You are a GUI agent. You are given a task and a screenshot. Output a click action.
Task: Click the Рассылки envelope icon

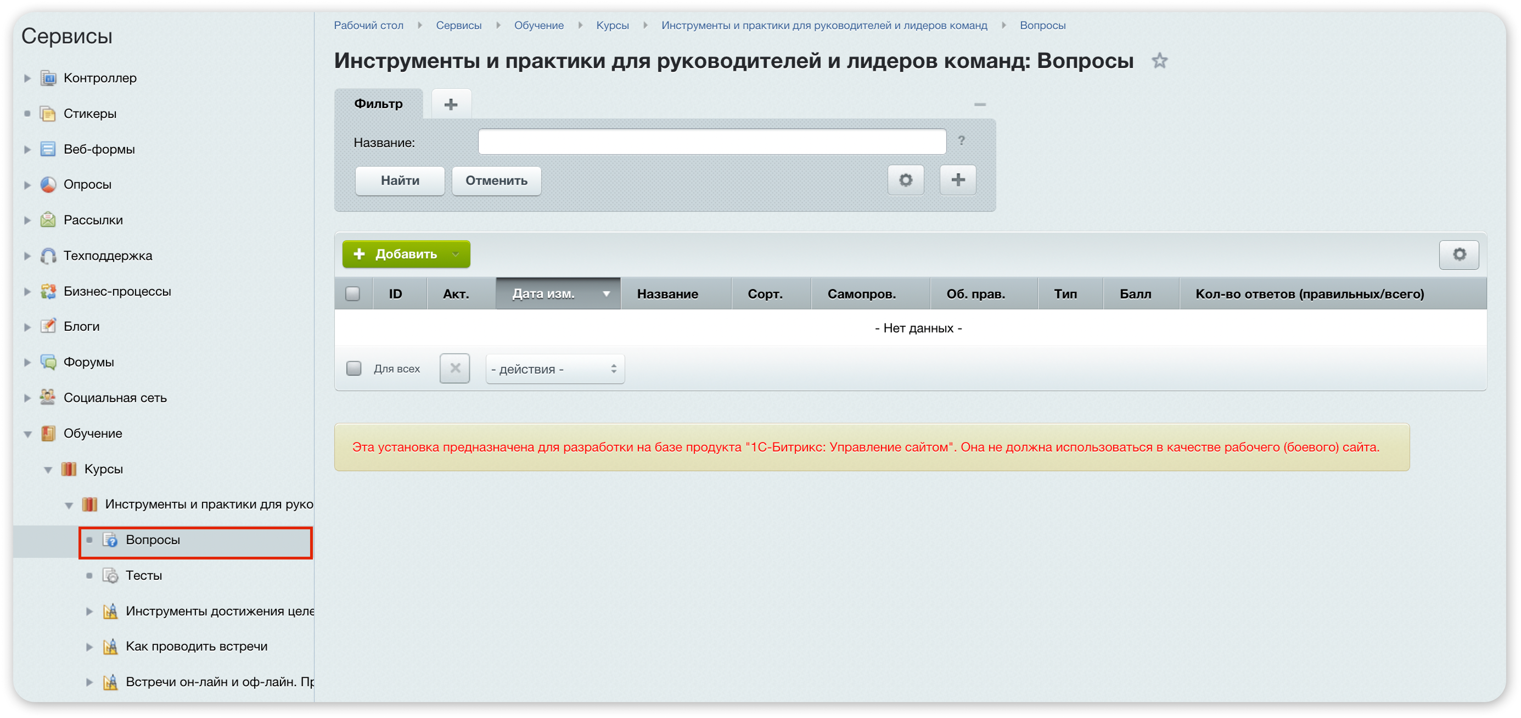(x=48, y=219)
